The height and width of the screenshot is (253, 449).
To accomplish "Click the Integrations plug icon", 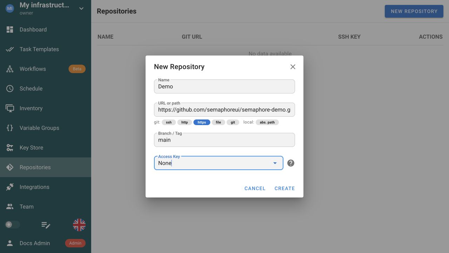I will coord(10,187).
